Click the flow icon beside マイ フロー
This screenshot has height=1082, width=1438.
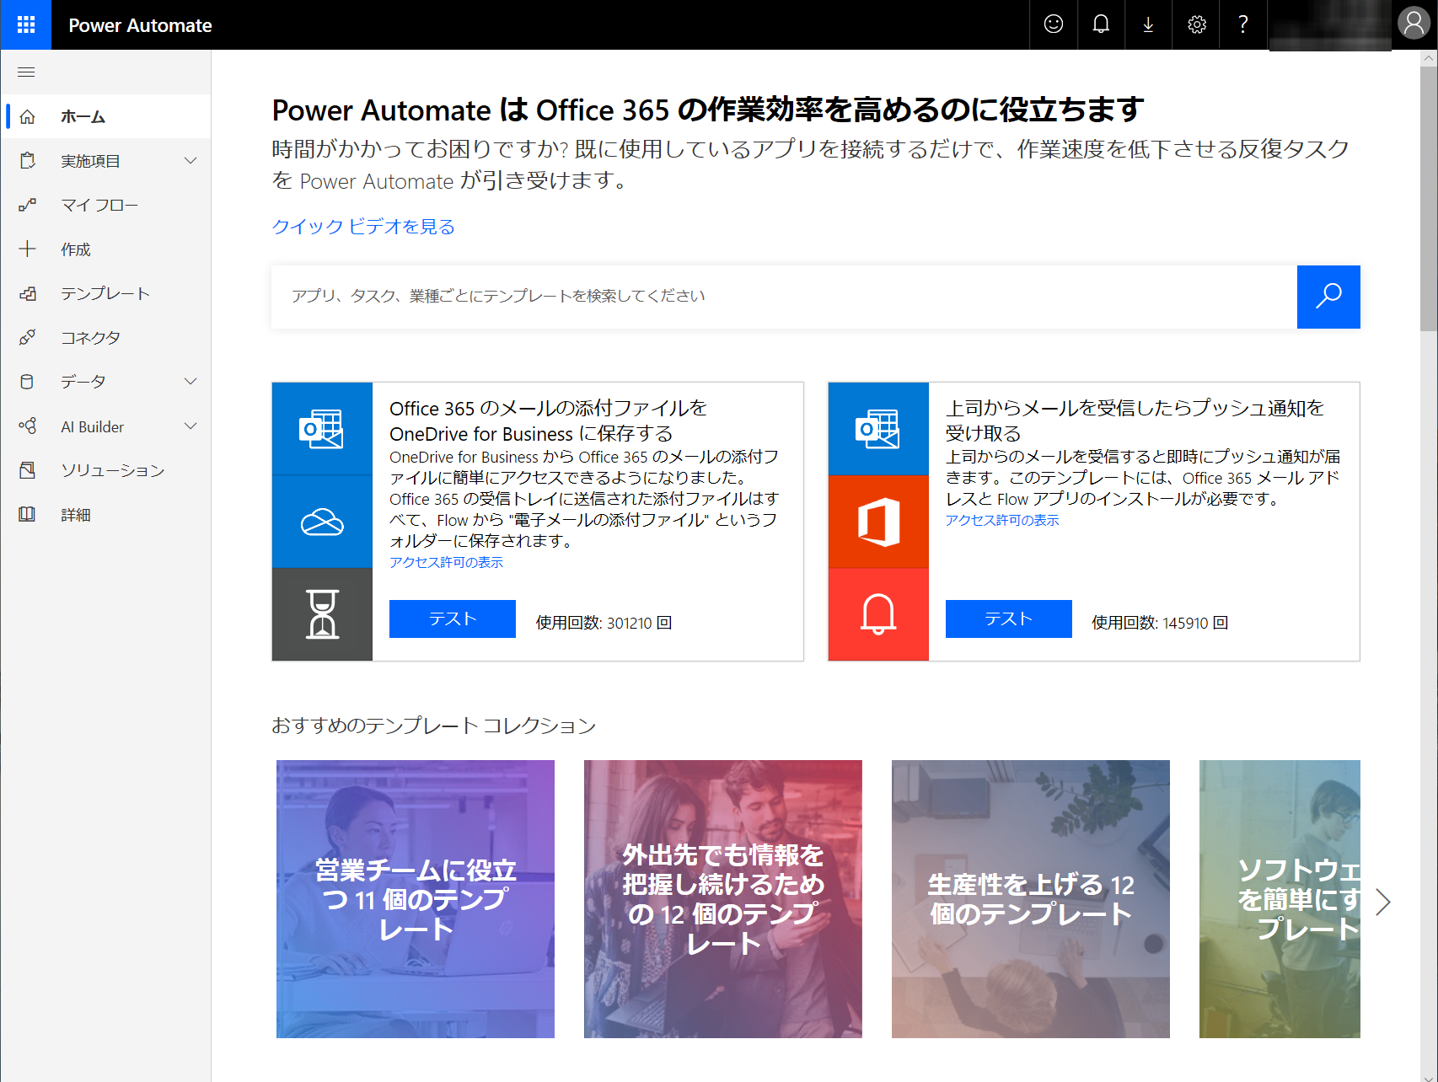(27, 205)
